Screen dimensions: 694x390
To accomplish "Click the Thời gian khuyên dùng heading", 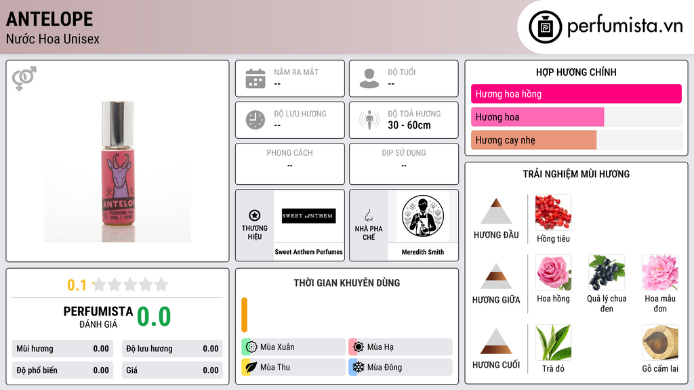I will 347,283.
